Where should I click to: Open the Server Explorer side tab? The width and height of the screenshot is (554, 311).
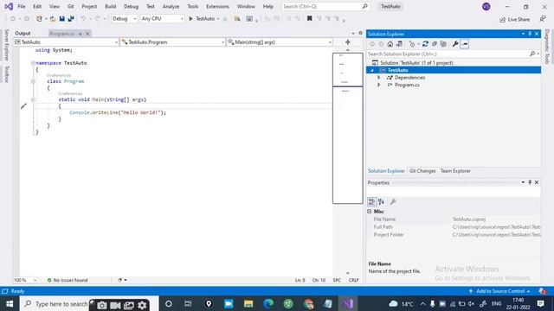(6, 45)
